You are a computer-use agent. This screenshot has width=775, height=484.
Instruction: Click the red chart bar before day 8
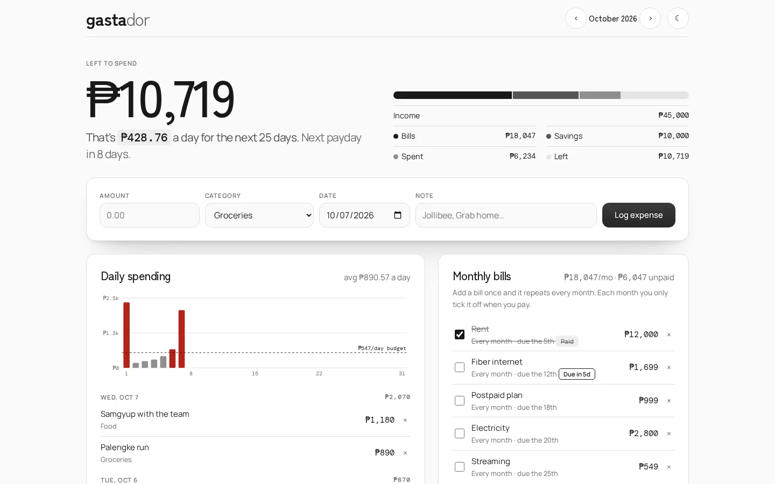tap(181, 339)
